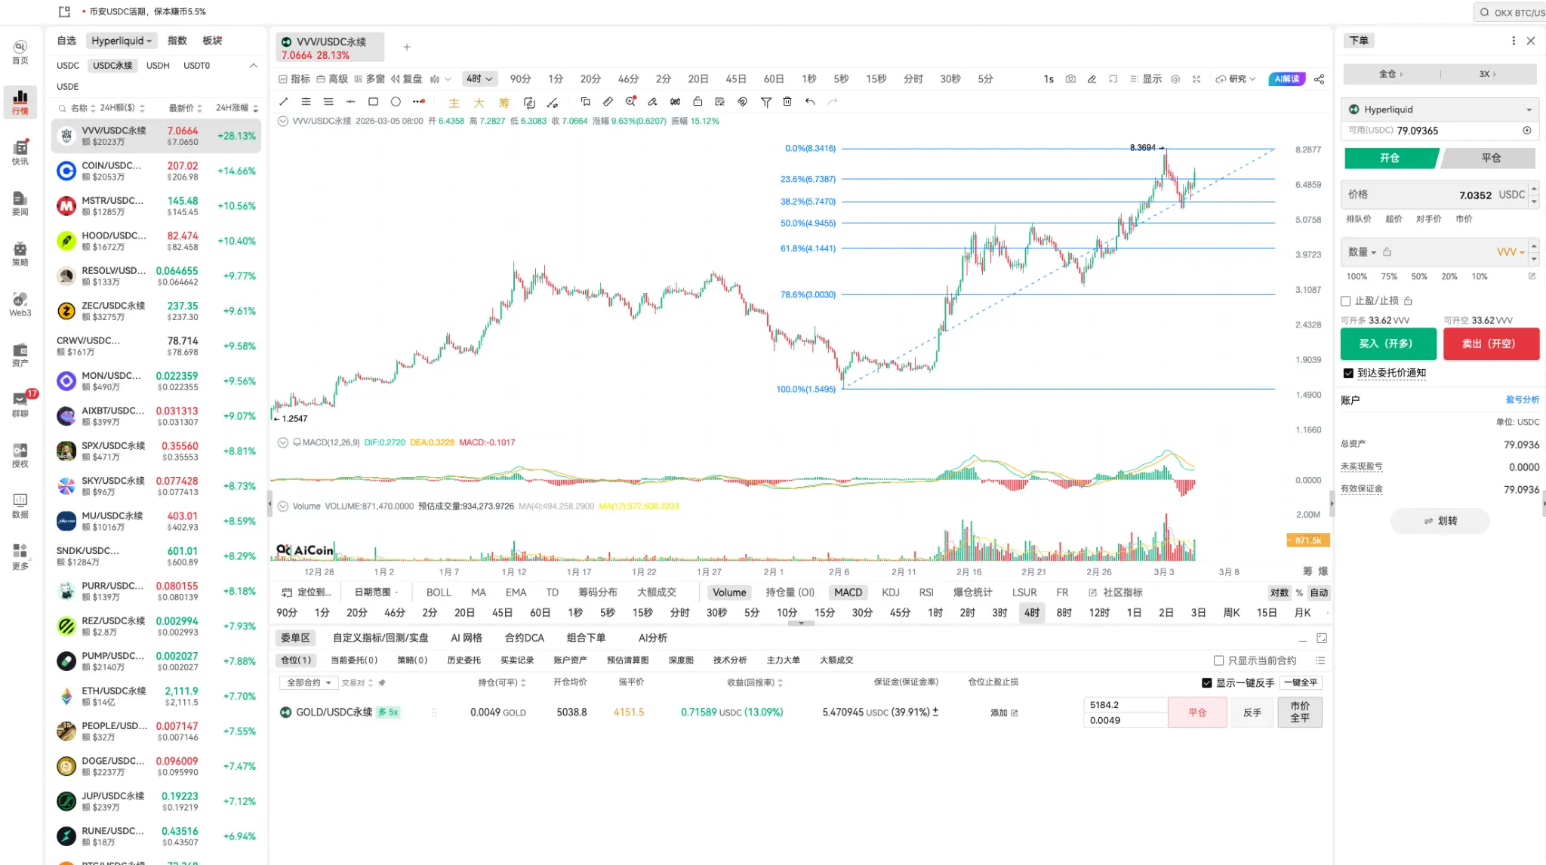The height and width of the screenshot is (865, 1546).
Task: Open the 历史委托 tab
Action: coord(463,660)
